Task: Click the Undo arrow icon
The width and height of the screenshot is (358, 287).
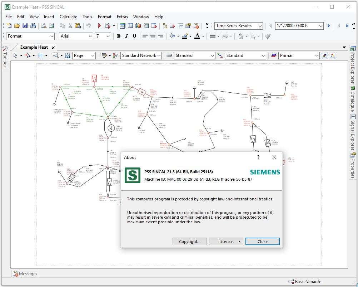Action: (x=88, y=26)
